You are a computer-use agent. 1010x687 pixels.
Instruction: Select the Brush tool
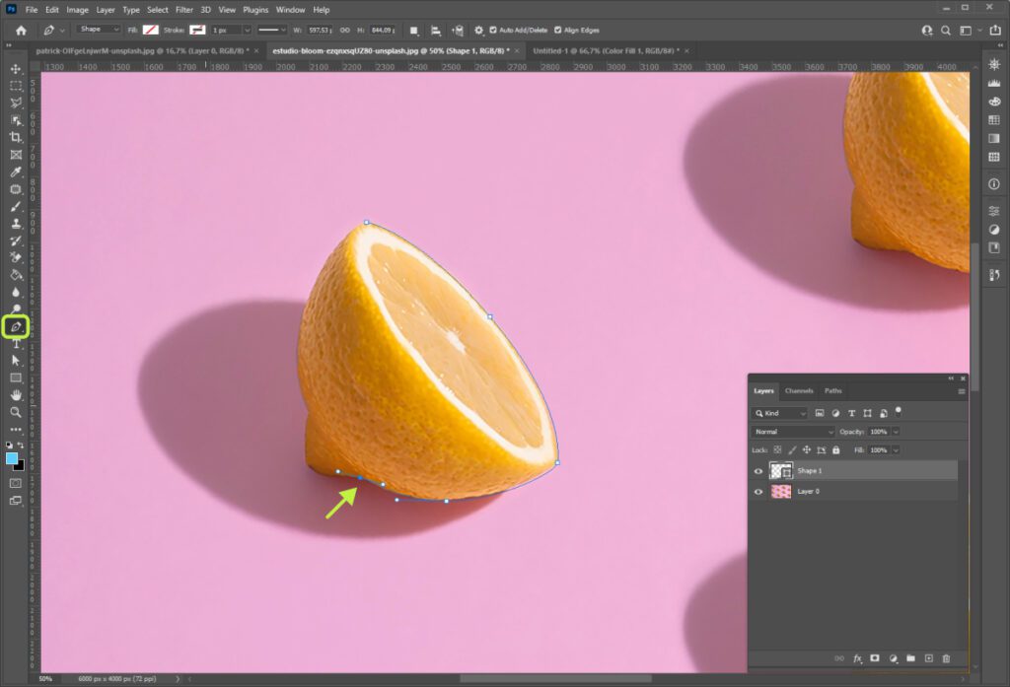(x=16, y=207)
